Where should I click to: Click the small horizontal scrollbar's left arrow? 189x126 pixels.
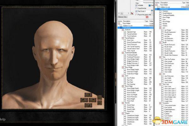click(x=119, y=13)
